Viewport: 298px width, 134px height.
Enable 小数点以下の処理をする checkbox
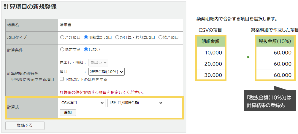click(x=62, y=79)
